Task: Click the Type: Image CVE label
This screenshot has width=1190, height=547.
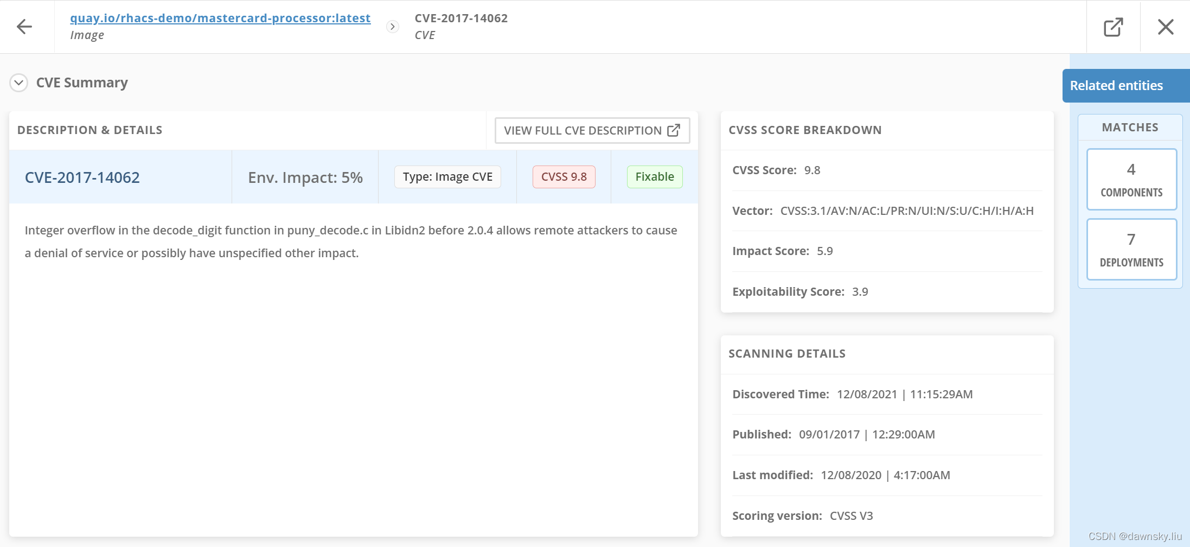Action: point(447,177)
